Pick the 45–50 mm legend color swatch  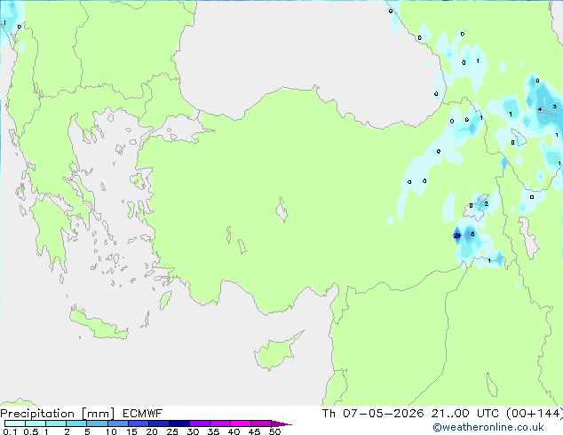pyautogui.click(x=261, y=423)
